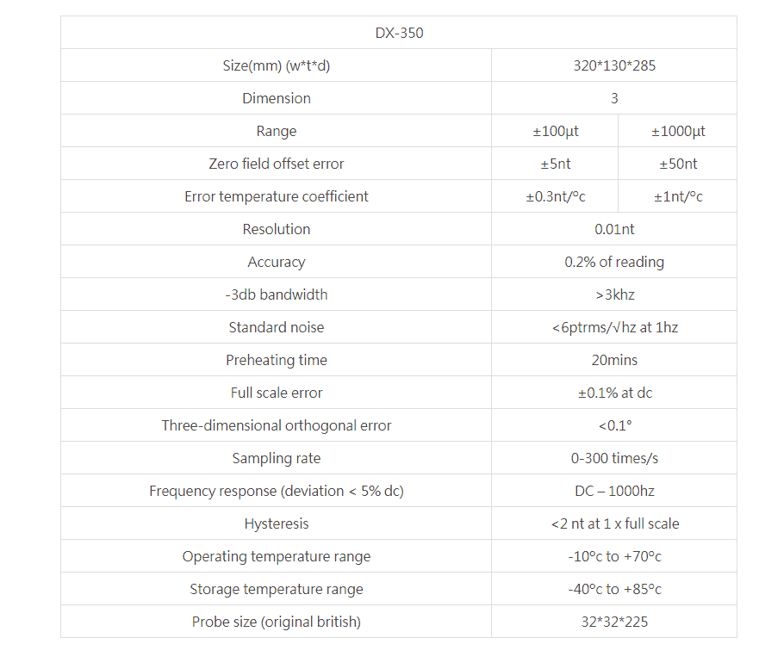Select the Full scale error label

tap(277, 393)
